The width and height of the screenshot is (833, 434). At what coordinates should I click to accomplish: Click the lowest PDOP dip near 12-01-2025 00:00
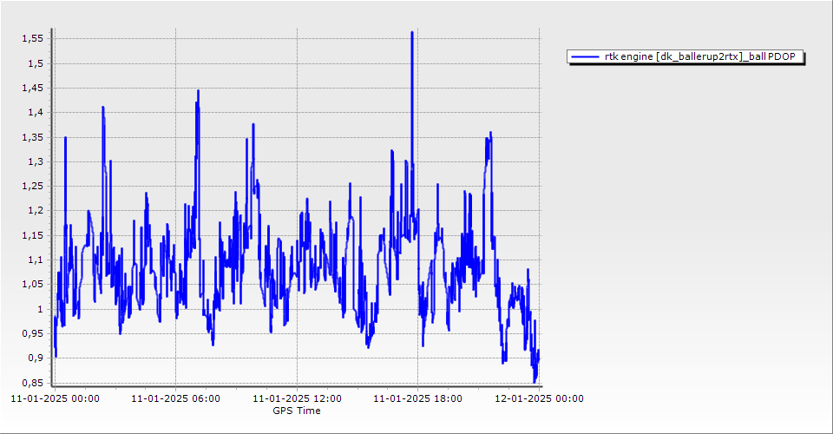[x=535, y=381]
